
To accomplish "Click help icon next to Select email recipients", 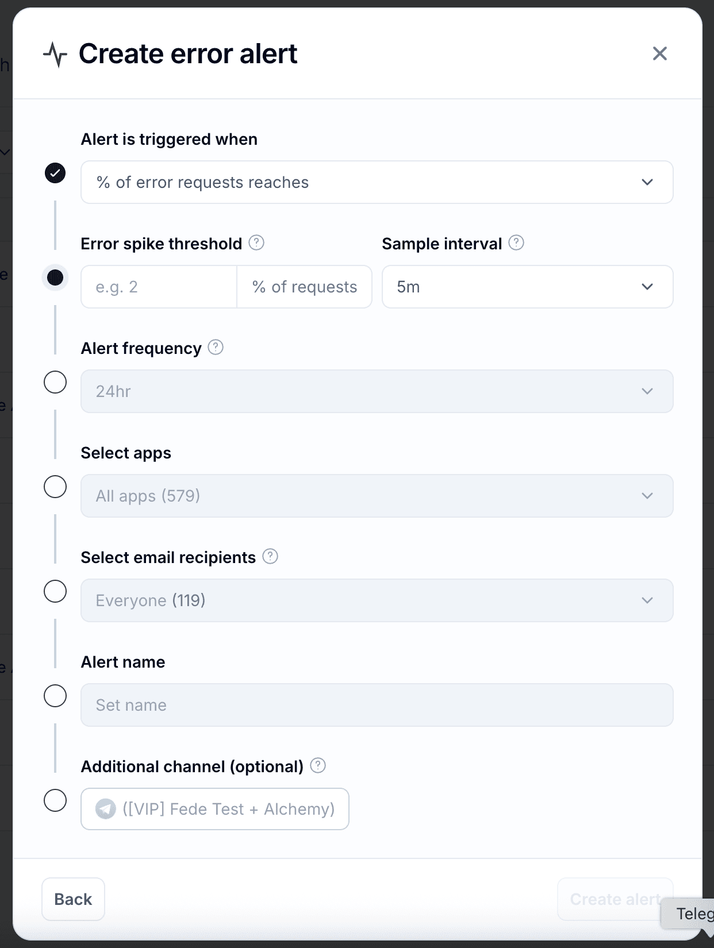I will tap(270, 557).
